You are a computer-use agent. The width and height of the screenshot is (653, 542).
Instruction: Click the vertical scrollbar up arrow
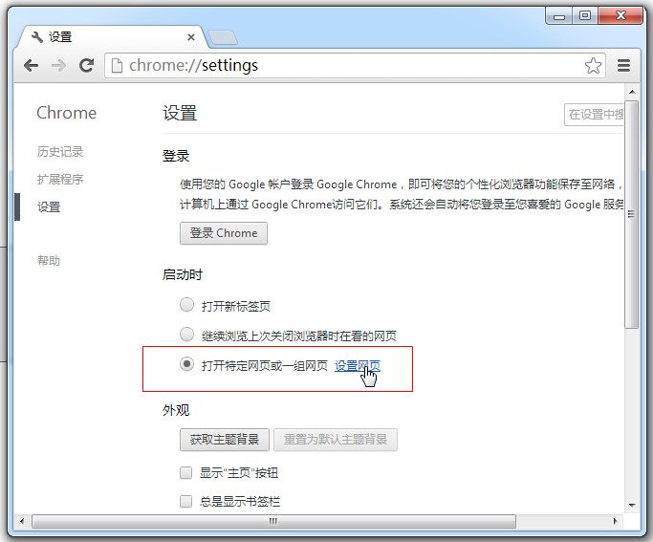click(632, 92)
